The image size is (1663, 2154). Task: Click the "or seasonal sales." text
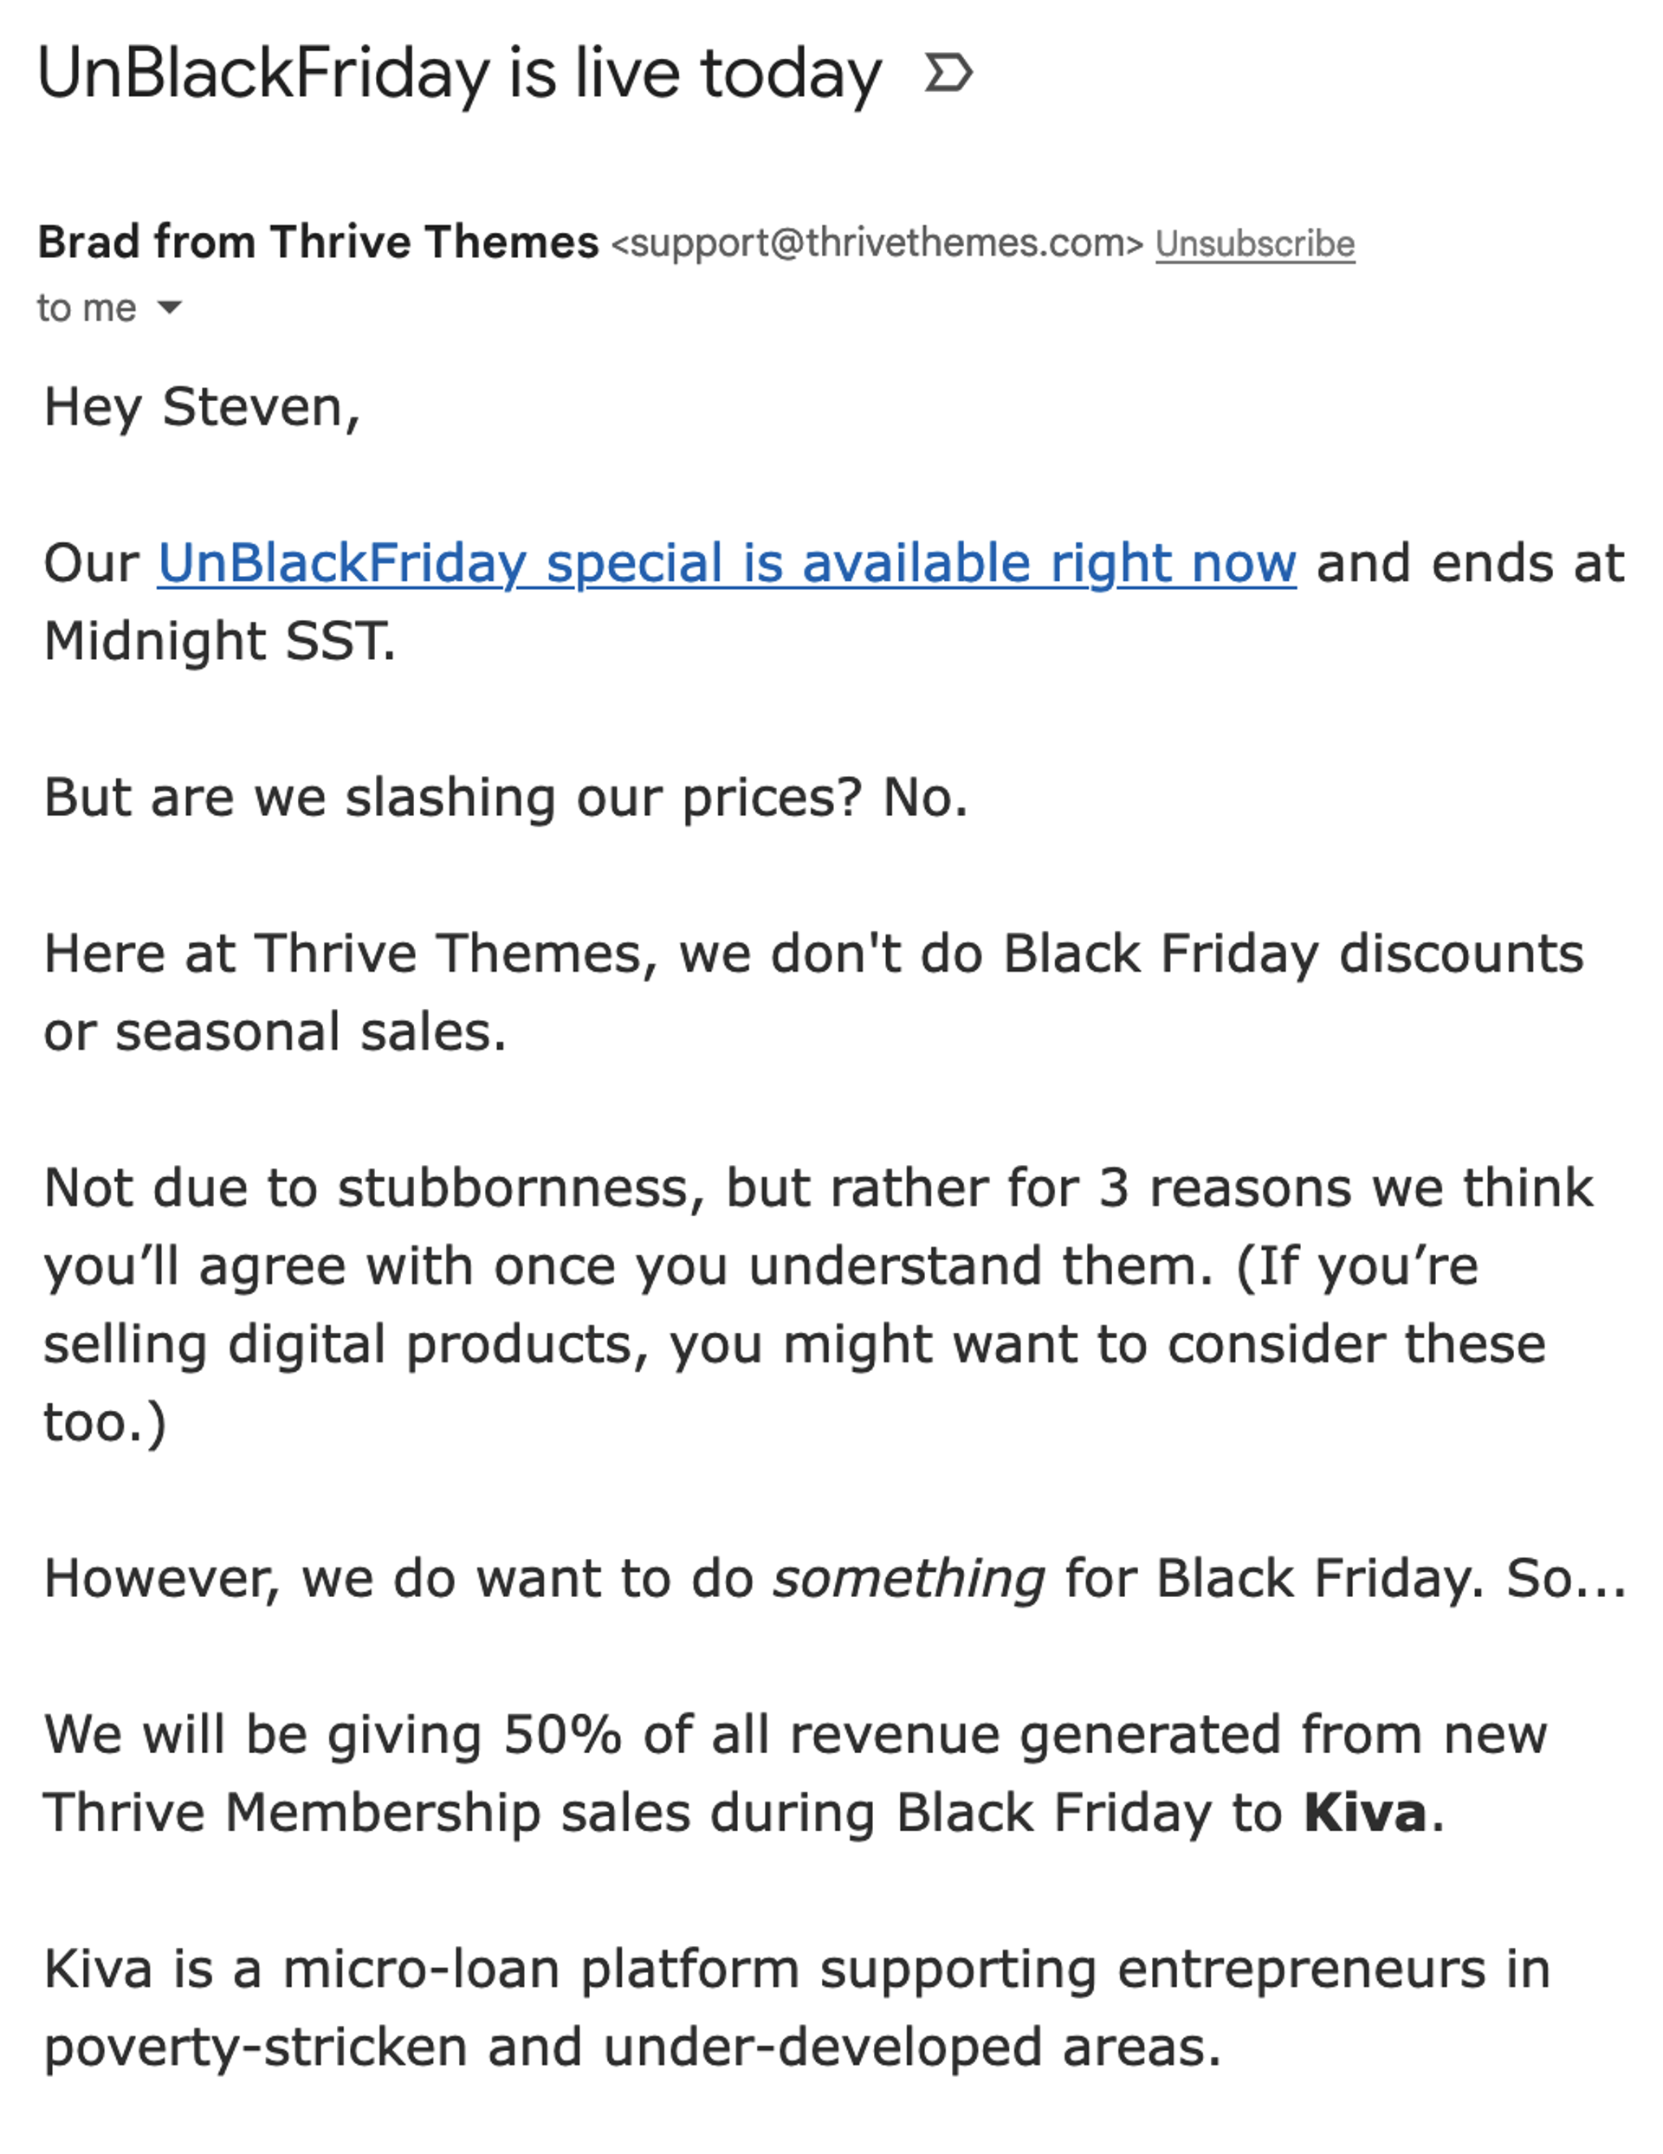pyautogui.click(x=275, y=1032)
